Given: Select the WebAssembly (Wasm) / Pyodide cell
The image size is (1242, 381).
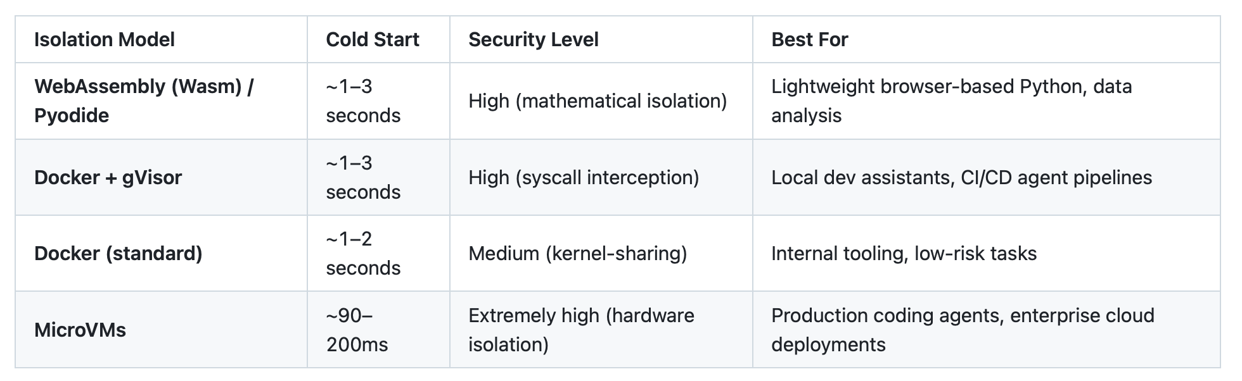Looking at the screenshot, I should (x=161, y=101).
